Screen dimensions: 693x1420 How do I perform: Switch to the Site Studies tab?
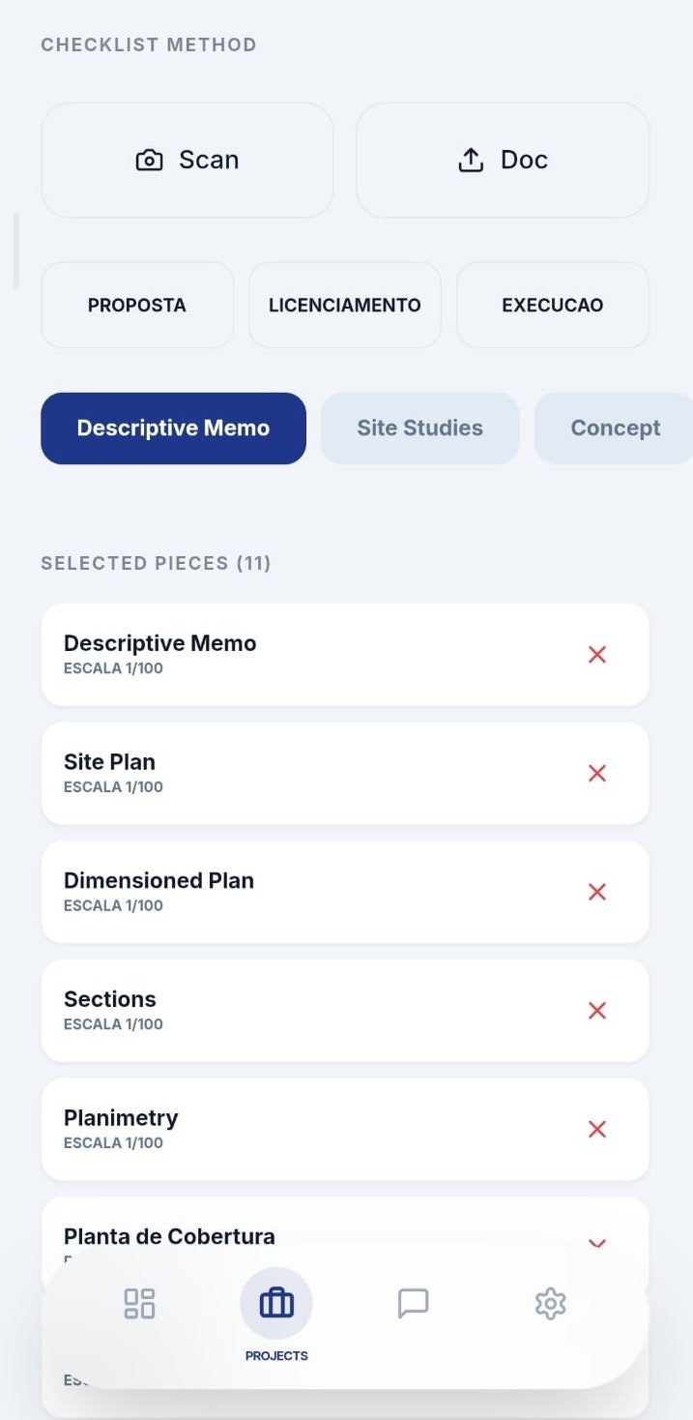click(419, 428)
